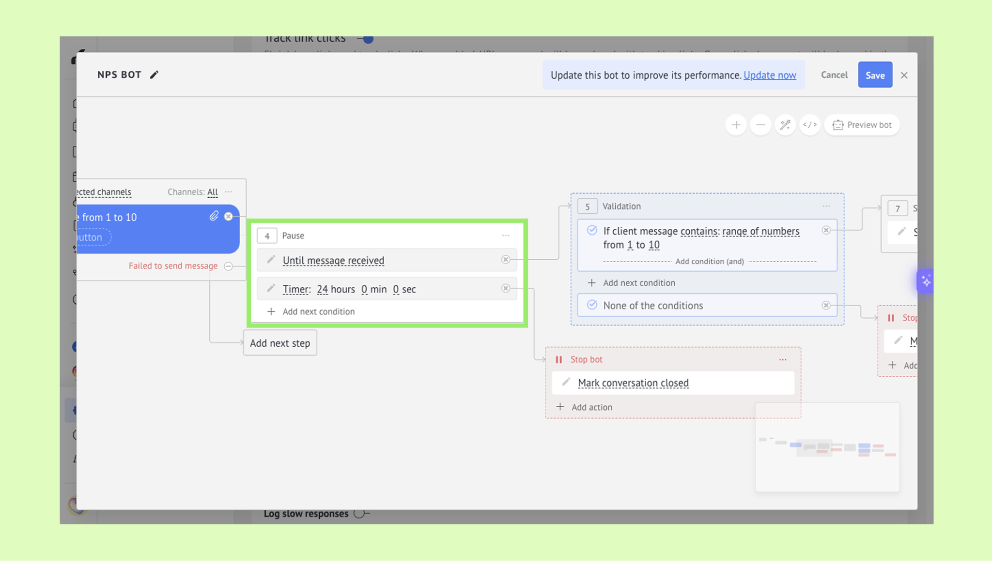This screenshot has height=561, width=992.
Task: Click Add next step button
Action: (x=280, y=343)
